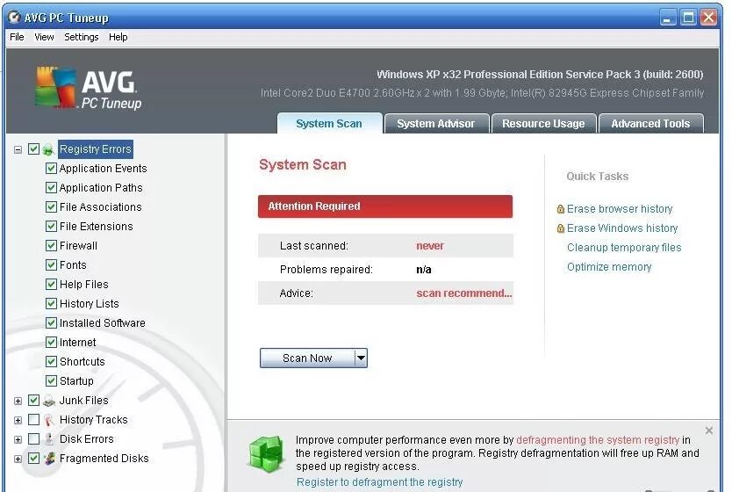Expand the Fragmented Disks tree node

click(18, 459)
